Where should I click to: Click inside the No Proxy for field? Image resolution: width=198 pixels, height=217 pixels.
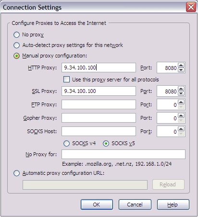tap(124, 154)
